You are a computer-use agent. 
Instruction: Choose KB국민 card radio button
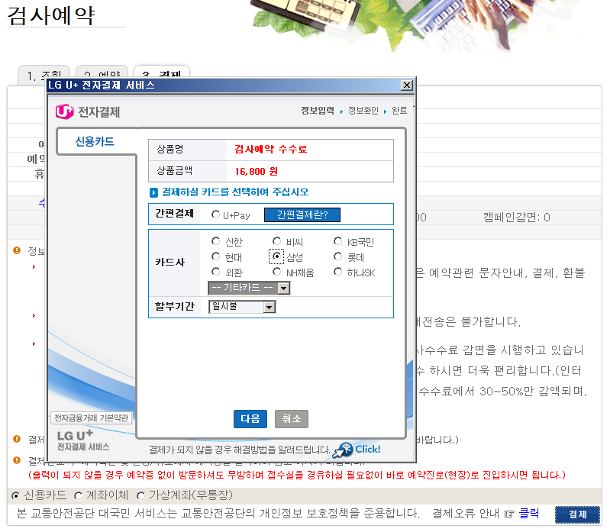click(337, 241)
